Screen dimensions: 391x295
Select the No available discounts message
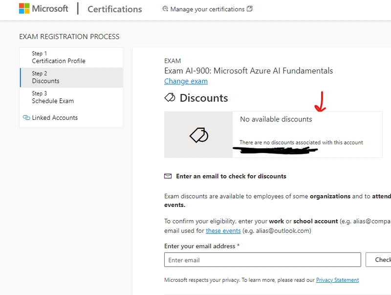point(276,119)
